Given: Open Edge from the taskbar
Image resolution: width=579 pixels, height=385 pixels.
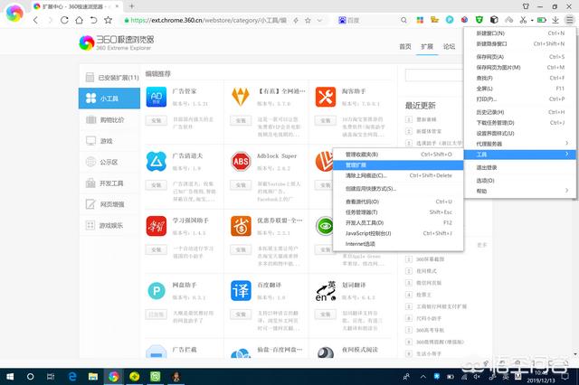Looking at the screenshot, I should pos(72,377).
